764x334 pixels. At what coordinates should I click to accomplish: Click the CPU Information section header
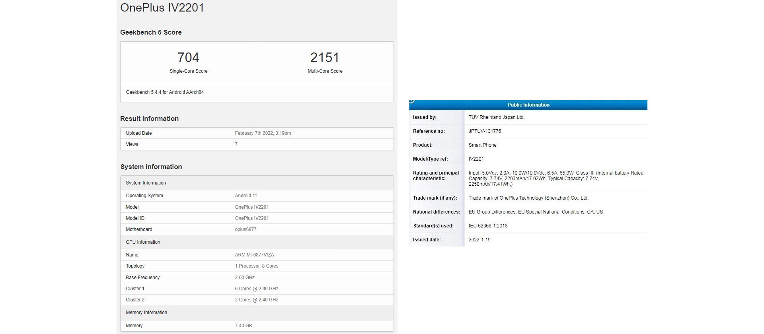click(143, 242)
